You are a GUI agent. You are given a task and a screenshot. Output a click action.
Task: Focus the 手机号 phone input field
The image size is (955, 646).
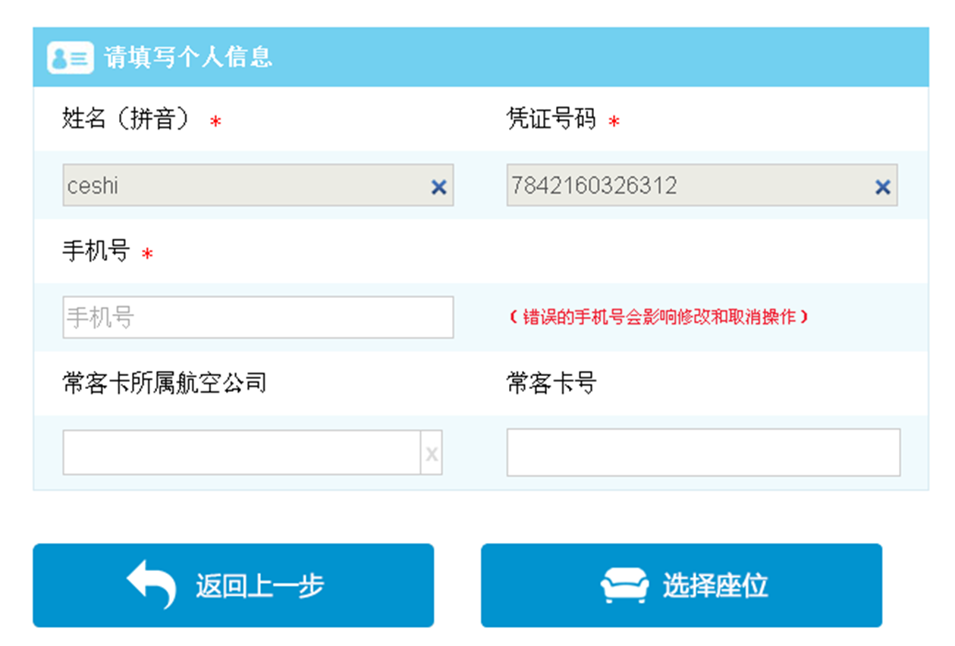point(258,317)
